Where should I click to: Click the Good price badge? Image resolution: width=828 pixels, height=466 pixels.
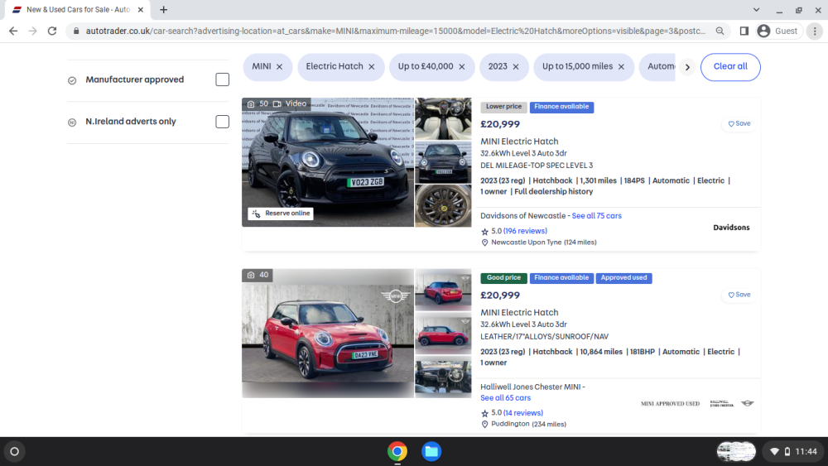tap(503, 277)
